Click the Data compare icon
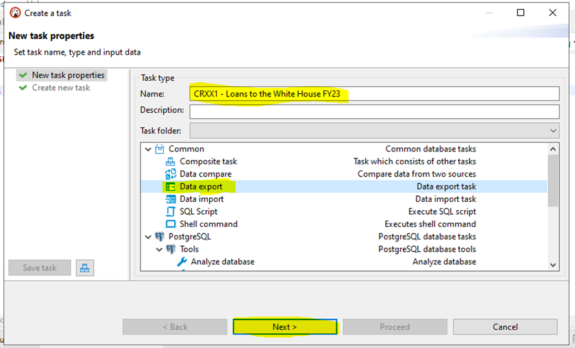Screen dimensions: 575x348 170,173
